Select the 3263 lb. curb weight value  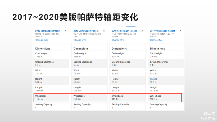(154, 57)
